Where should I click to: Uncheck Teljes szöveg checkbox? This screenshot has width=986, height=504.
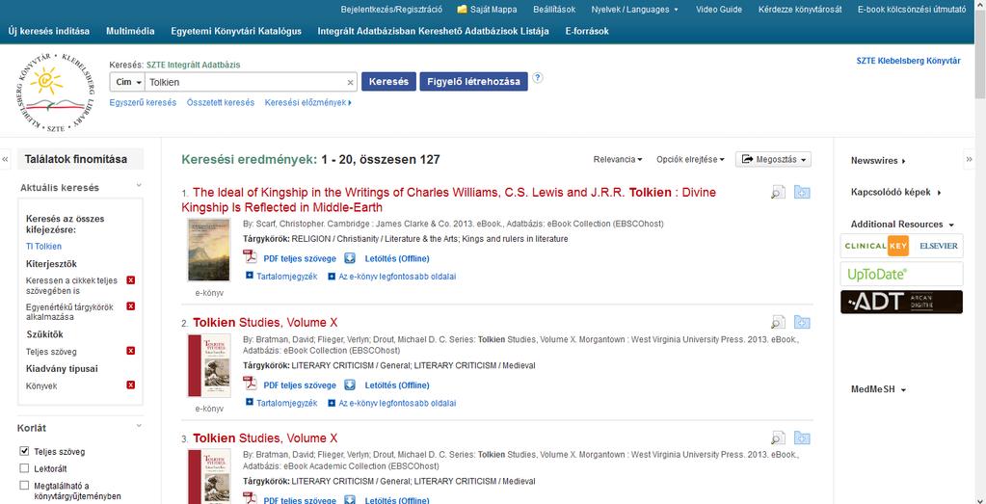(24, 451)
